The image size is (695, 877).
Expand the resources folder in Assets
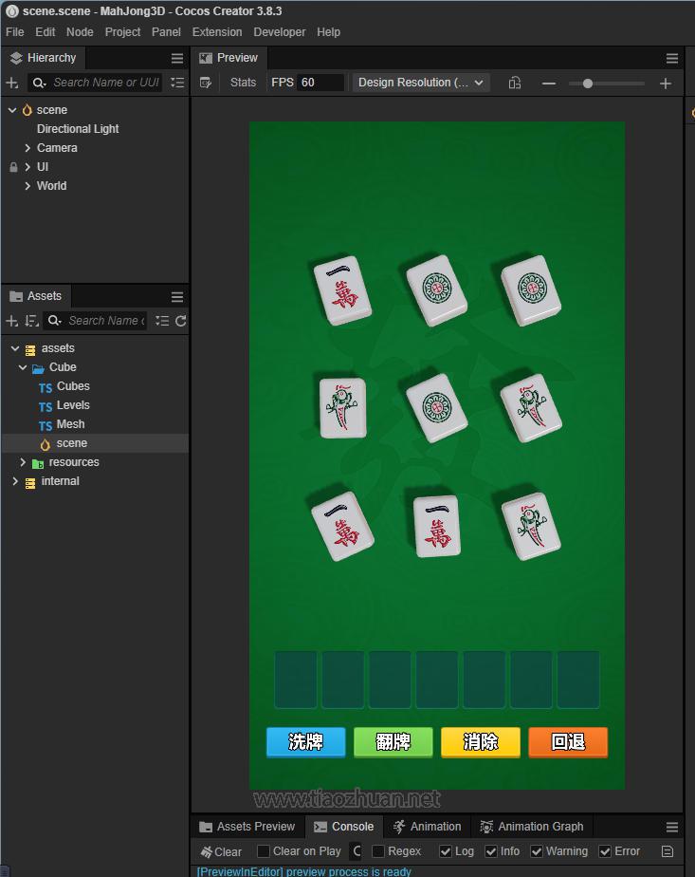click(x=23, y=462)
